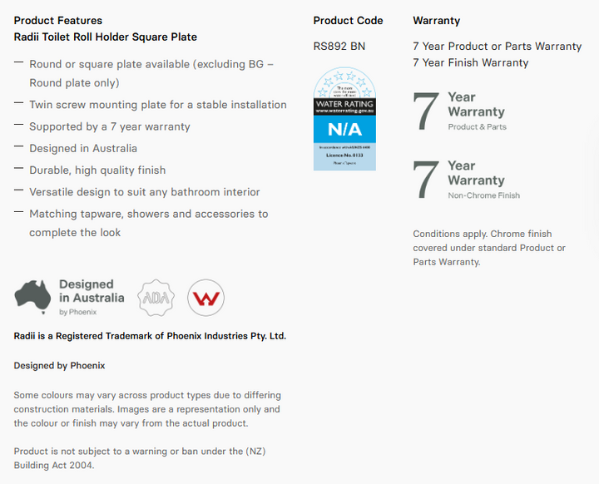599x484 pixels.
Task: Click the Conditions apply warranty note
Action: (489, 248)
